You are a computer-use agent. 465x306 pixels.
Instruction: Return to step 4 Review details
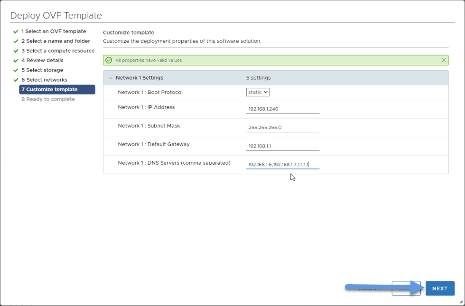click(42, 61)
